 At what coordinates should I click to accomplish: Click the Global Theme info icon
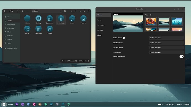point(124,38)
